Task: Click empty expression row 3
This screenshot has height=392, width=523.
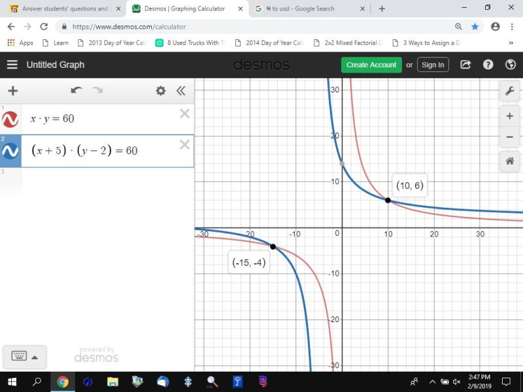Action: click(x=107, y=181)
